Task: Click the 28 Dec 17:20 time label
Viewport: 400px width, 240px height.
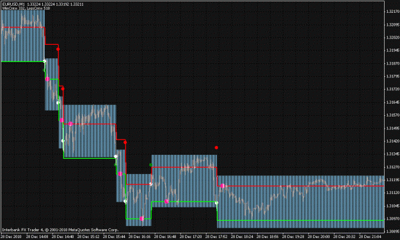Action: tap(191, 237)
